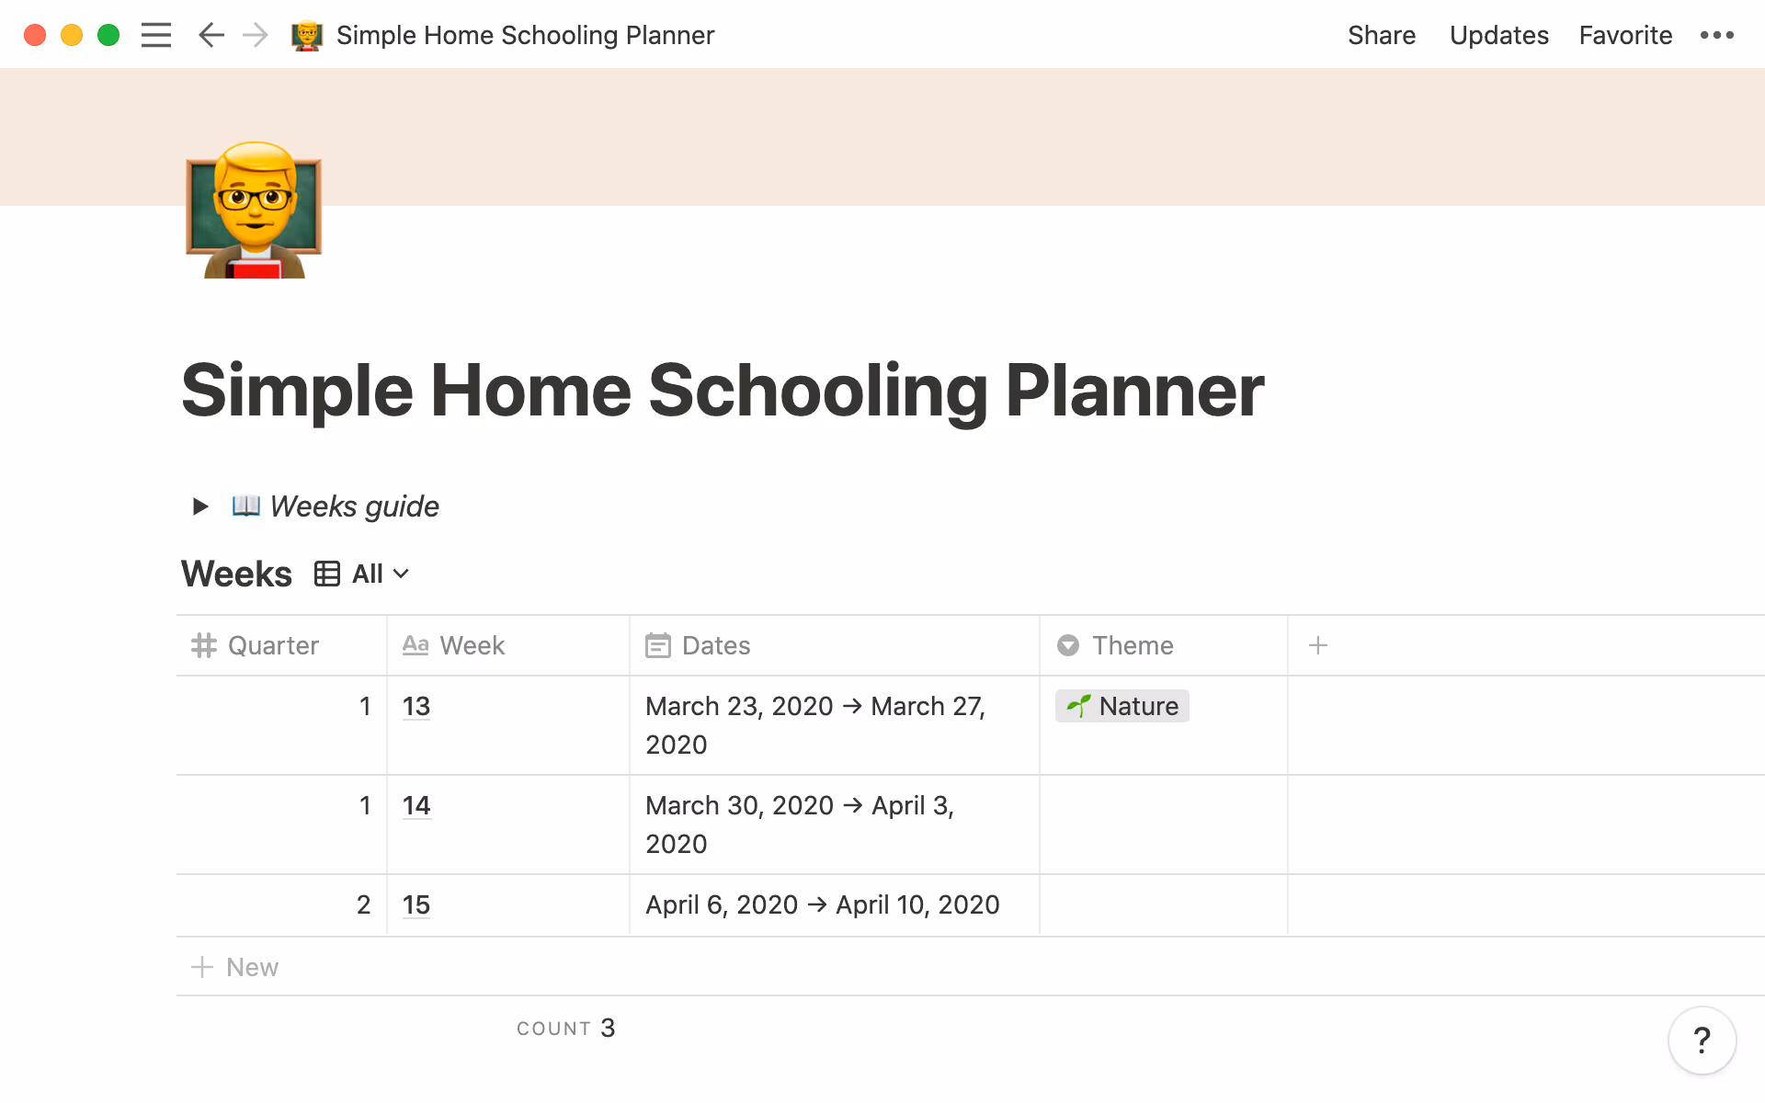The width and height of the screenshot is (1765, 1103).
Task: Open the three-dots page options menu
Action: click(1716, 35)
